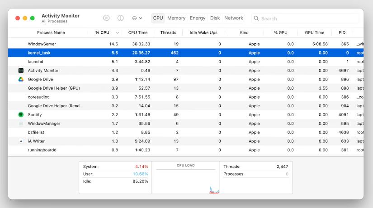Select Google Drive Helper (GPU) process

(54, 88)
